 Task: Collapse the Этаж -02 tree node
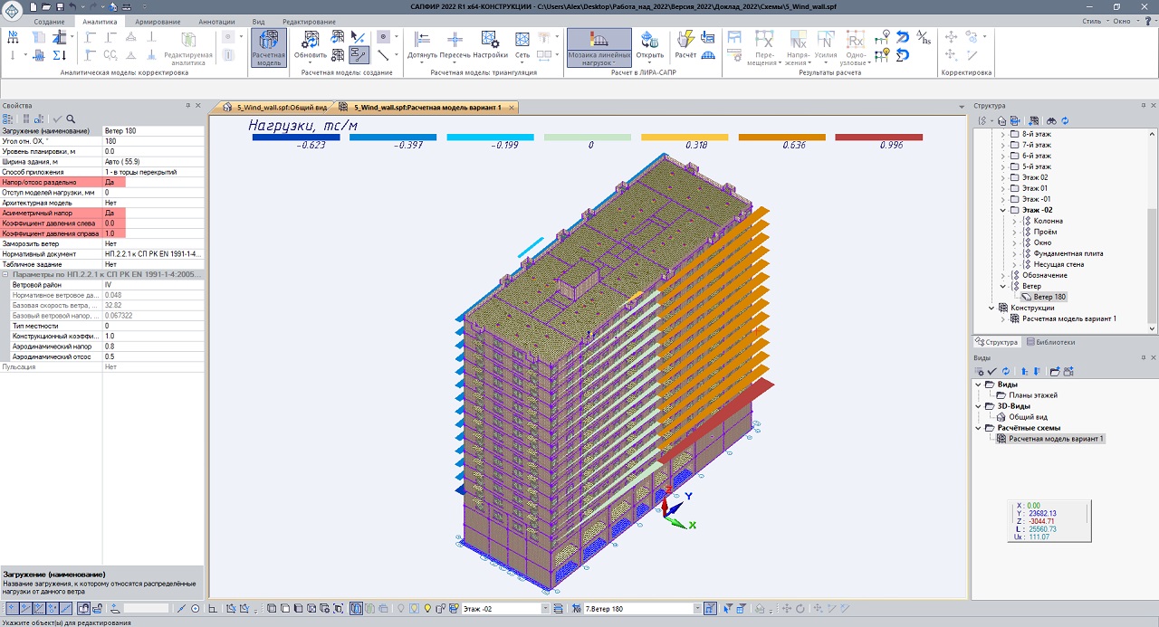pos(1003,210)
